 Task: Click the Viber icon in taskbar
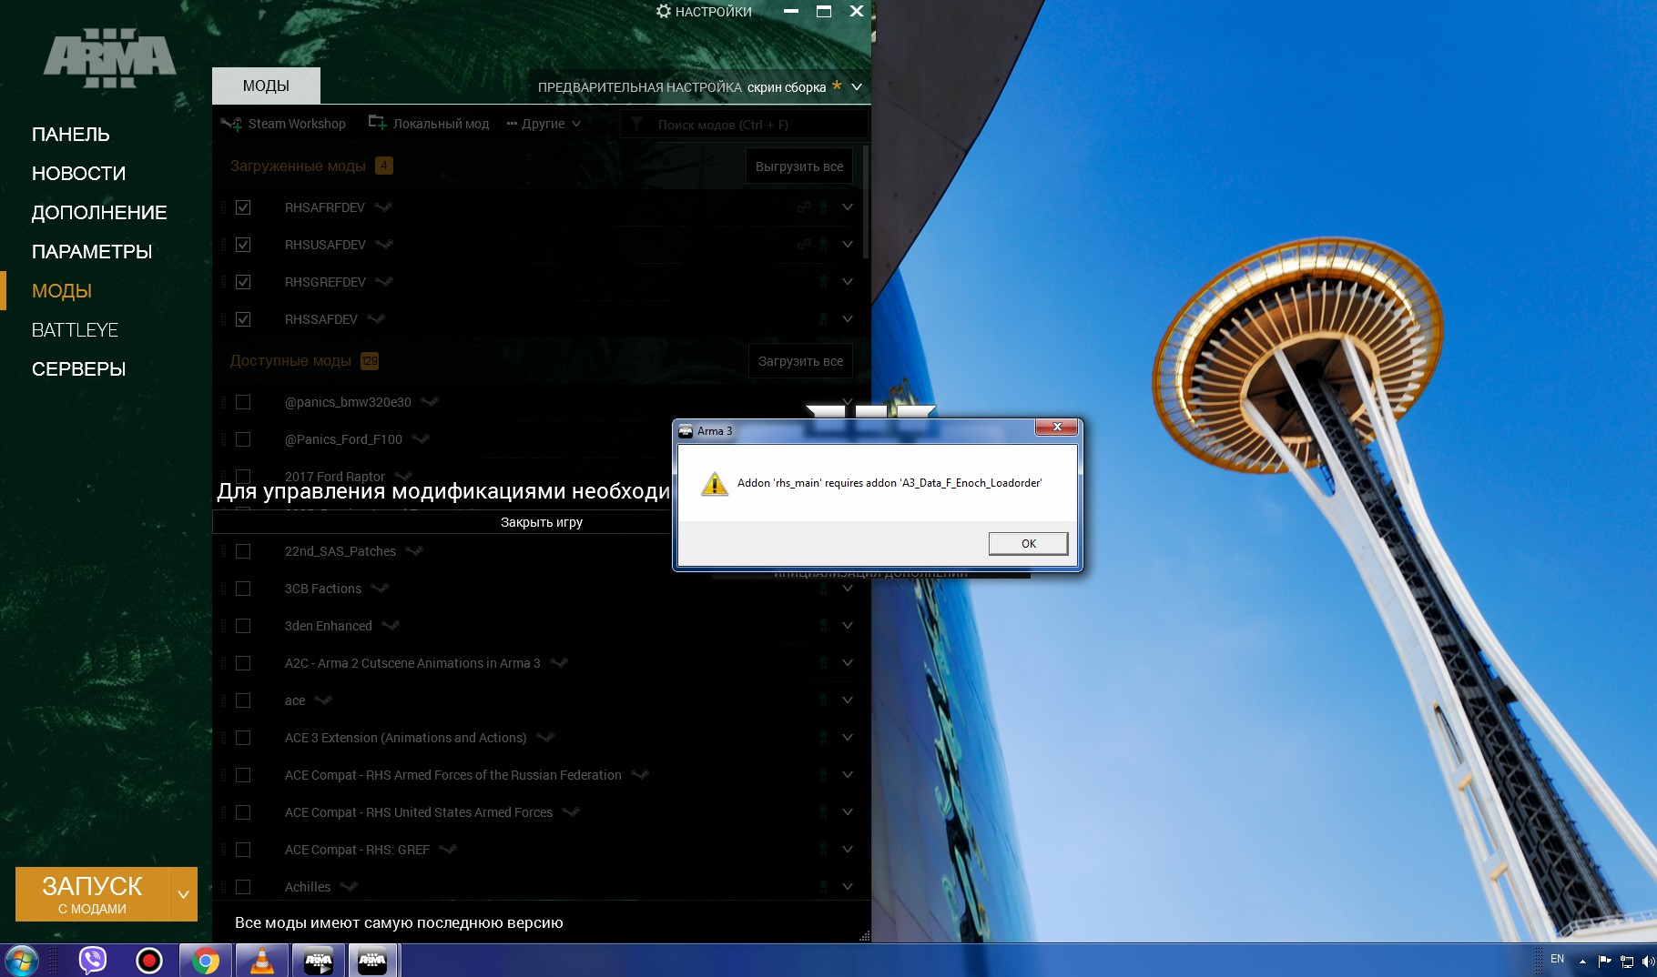[93, 961]
